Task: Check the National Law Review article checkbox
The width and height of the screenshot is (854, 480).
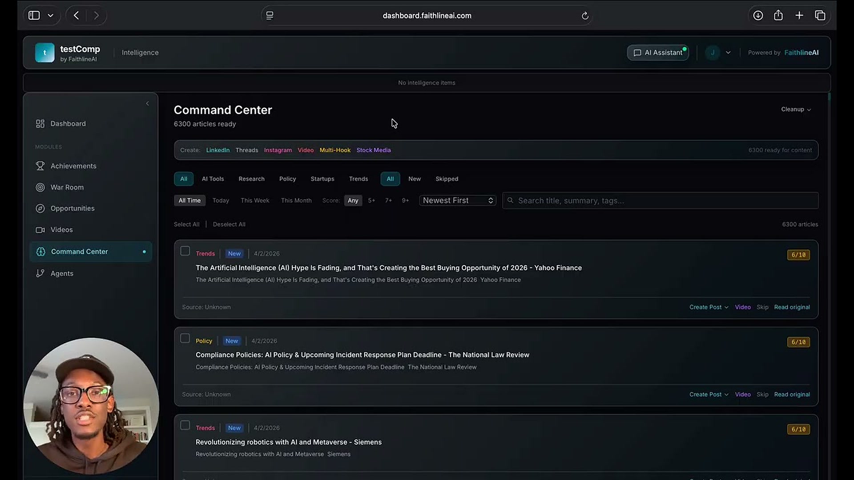Action: (185, 338)
